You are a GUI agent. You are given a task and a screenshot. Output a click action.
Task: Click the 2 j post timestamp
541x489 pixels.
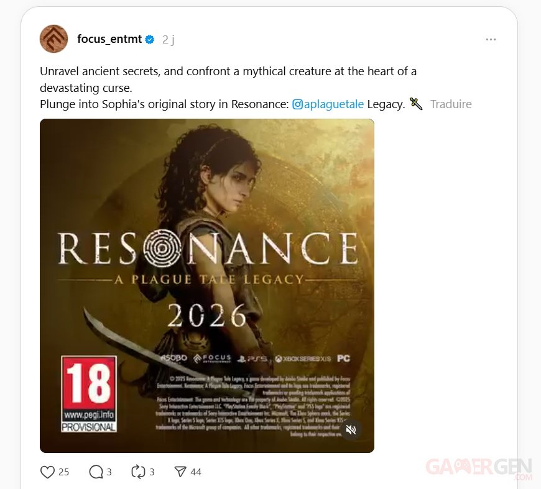(169, 40)
